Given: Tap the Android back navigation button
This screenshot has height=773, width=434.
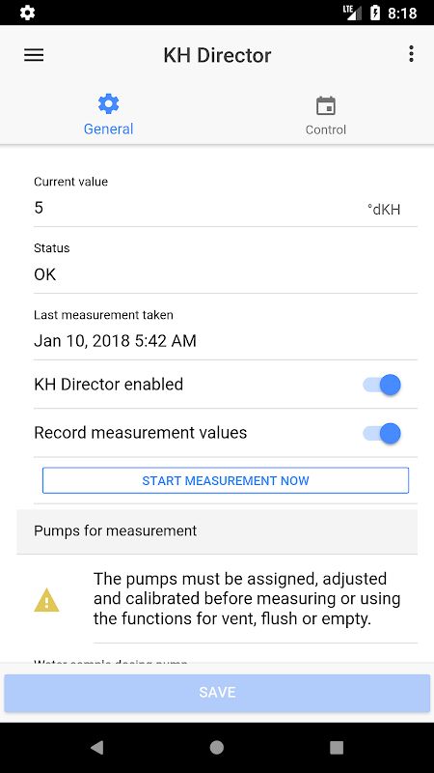Looking at the screenshot, I should (97, 747).
